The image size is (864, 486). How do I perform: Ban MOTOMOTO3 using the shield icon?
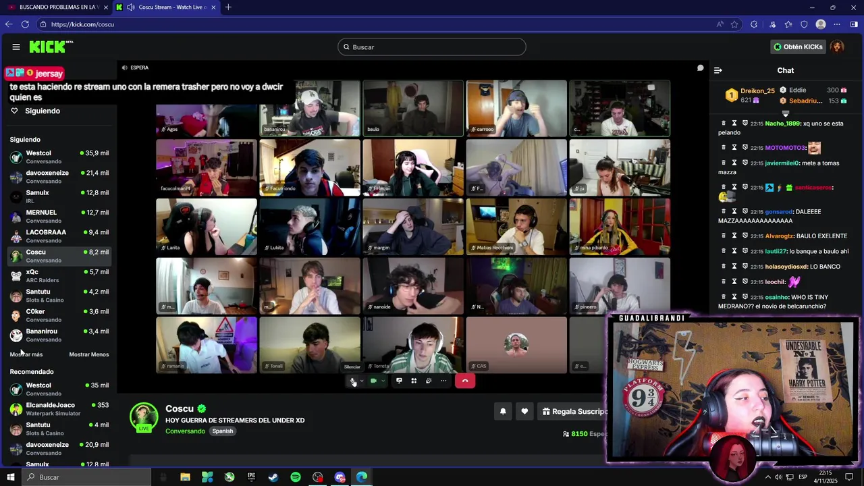[x=745, y=147]
